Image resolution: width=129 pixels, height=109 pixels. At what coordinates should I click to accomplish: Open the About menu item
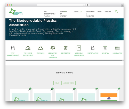(x=76, y=12)
